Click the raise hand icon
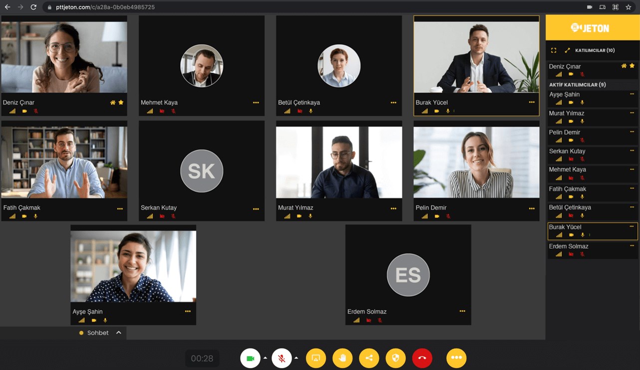The width and height of the screenshot is (640, 370). [x=342, y=358]
